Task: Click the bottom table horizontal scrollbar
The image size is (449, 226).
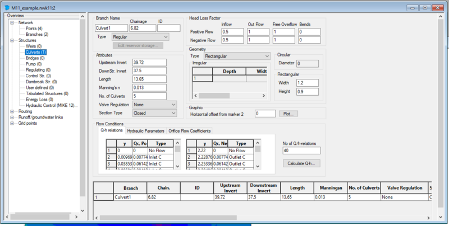Action: pos(263,218)
